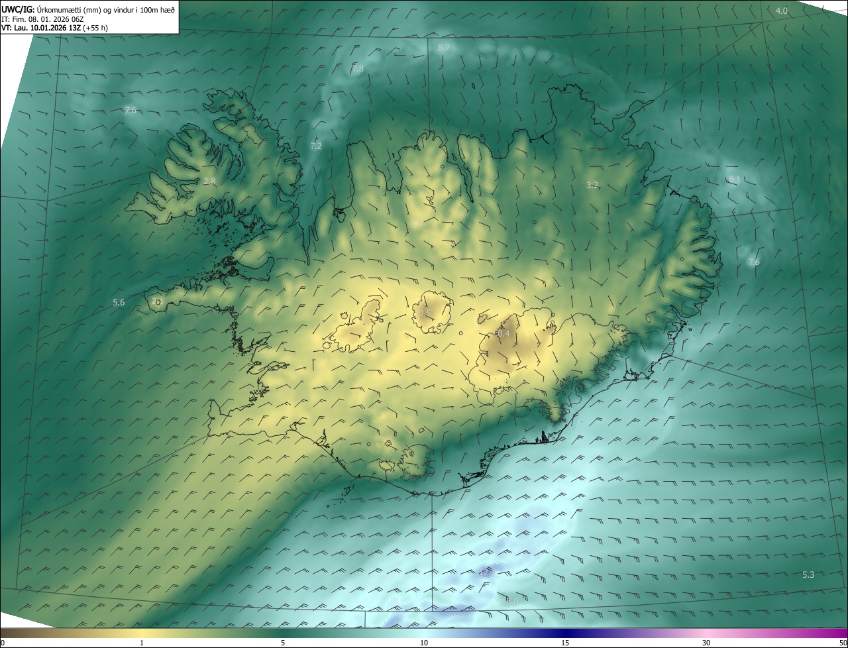Viewport: 848px width, 648px height.
Task: Click the title text 'UWC/IG: Úrkomumætti (mm) og vindur í 100m hæð'
Action: pos(88,9)
